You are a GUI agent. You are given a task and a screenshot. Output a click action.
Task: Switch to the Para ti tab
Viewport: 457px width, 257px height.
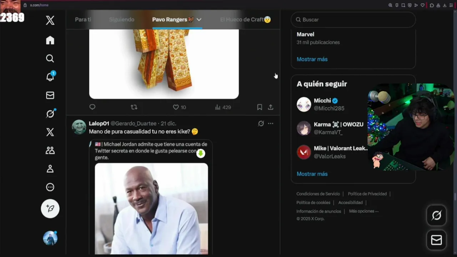coord(83,20)
